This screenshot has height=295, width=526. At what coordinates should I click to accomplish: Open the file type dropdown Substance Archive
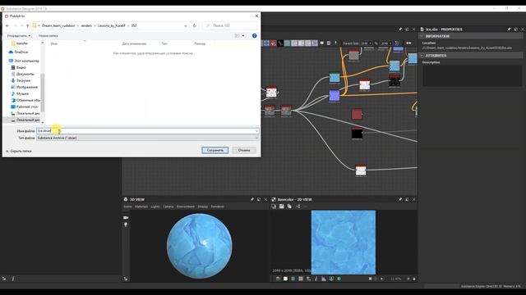[x=148, y=138]
